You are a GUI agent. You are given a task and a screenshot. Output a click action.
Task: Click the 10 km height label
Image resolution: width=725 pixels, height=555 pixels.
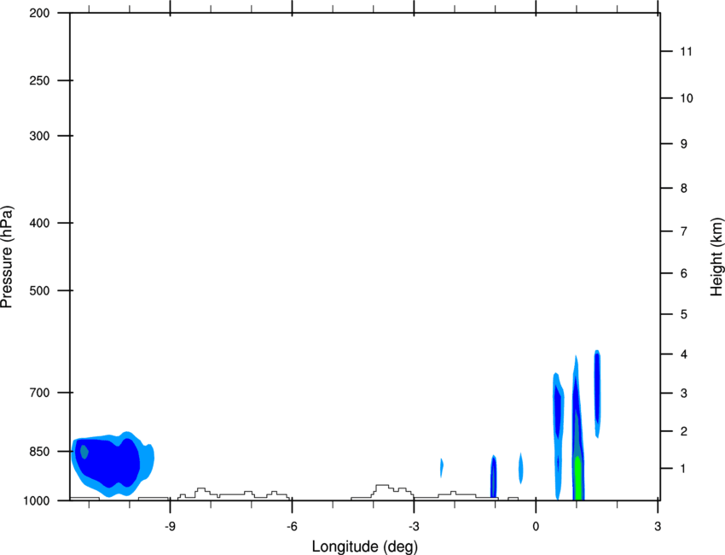[686, 98]
